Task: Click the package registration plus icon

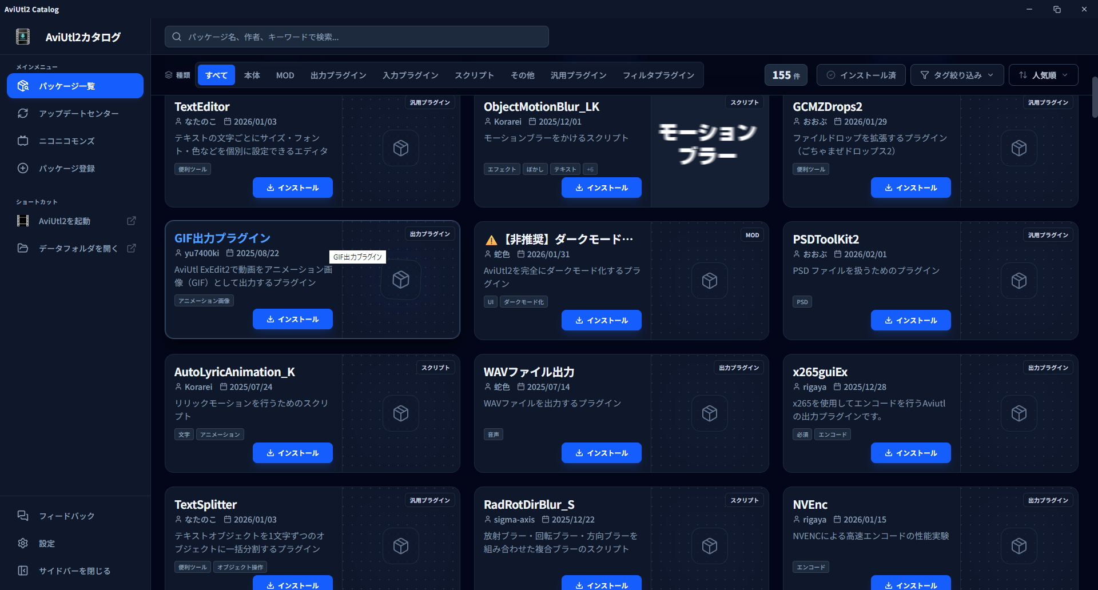Action: (x=23, y=168)
